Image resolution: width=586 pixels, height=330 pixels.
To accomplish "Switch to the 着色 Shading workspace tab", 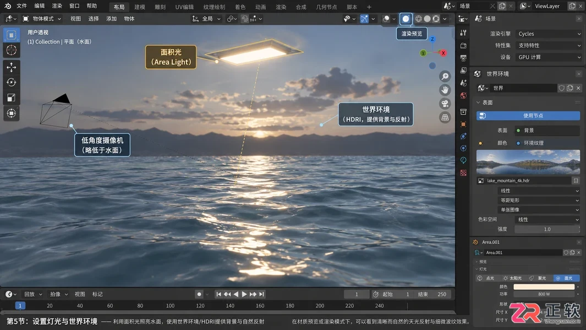I will tap(240, 7).
